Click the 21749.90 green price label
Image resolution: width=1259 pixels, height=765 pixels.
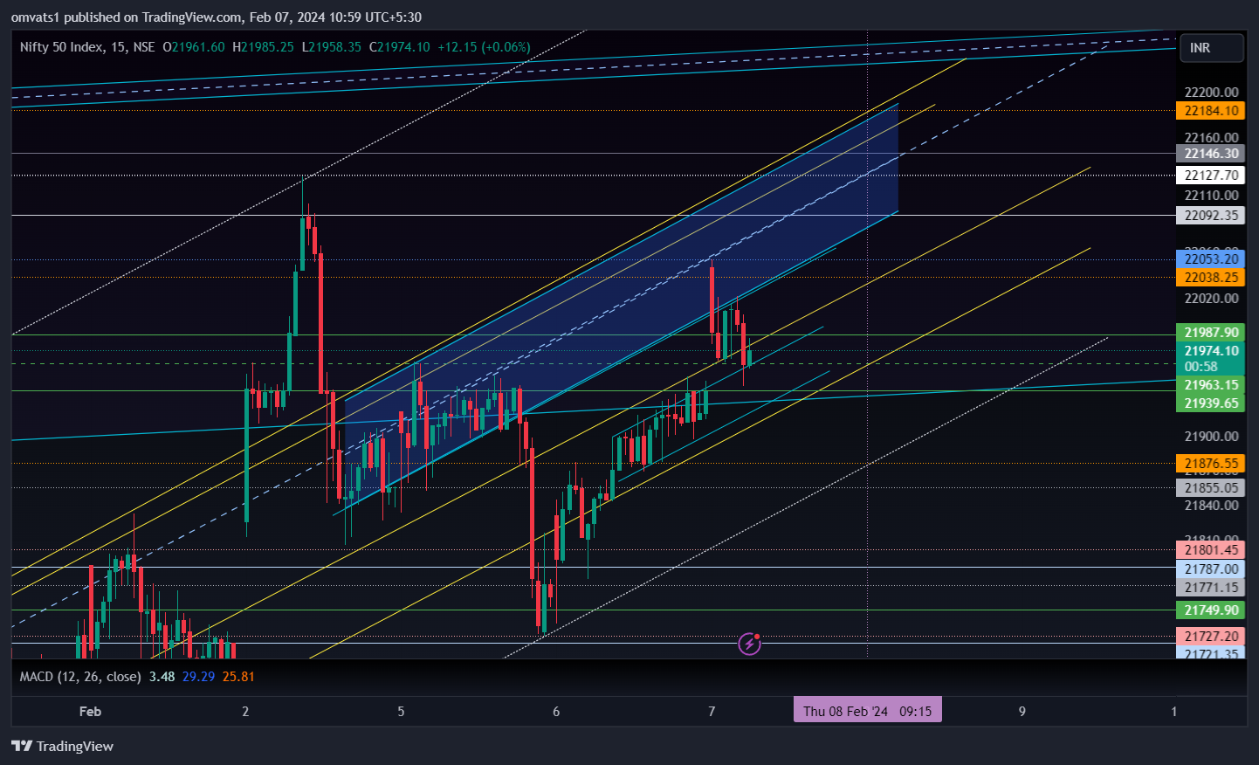point(1210,610)
